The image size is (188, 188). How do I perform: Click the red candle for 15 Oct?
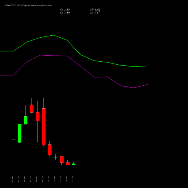[x=32, y=109]
